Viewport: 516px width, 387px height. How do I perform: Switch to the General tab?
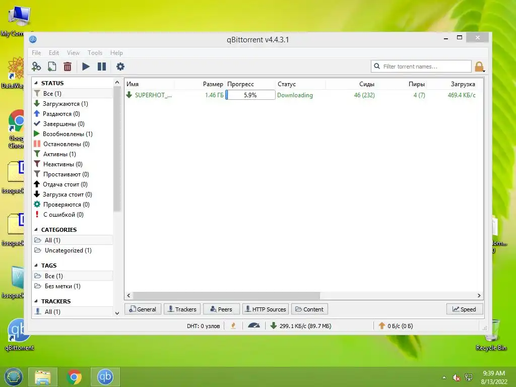tap(143, 309)
